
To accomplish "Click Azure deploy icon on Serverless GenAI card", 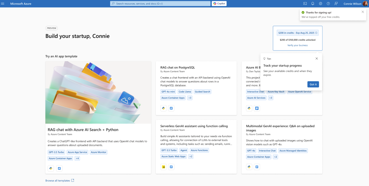I will [171, 167].
